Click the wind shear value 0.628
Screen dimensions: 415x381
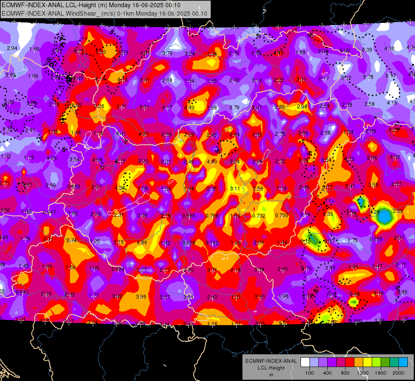[189, 243]
